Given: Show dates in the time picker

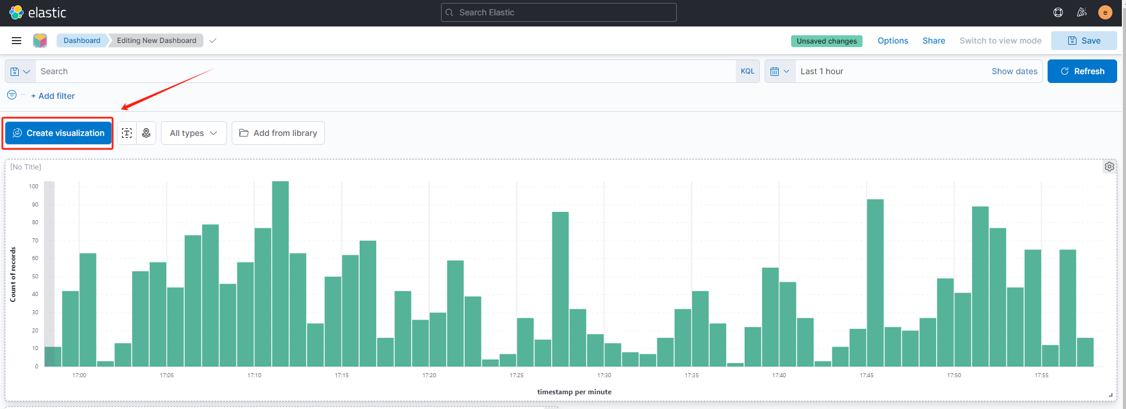Looking at the screenshot, I should (x=1014, y=71).
